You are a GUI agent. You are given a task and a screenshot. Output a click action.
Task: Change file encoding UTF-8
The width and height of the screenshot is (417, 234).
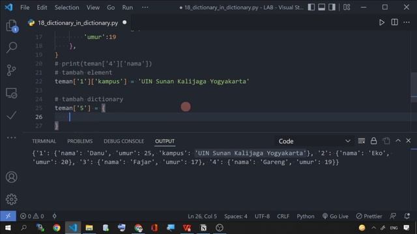coord(262,216)
